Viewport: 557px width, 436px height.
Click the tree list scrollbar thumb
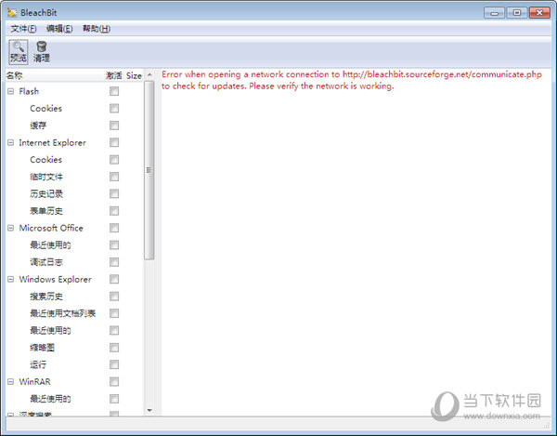point(149,170)
